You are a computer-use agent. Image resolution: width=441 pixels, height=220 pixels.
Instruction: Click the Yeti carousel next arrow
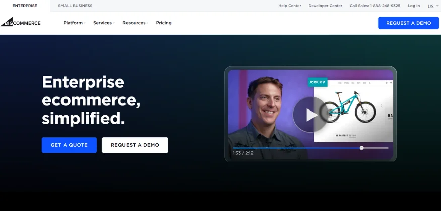tap(382, 106)
